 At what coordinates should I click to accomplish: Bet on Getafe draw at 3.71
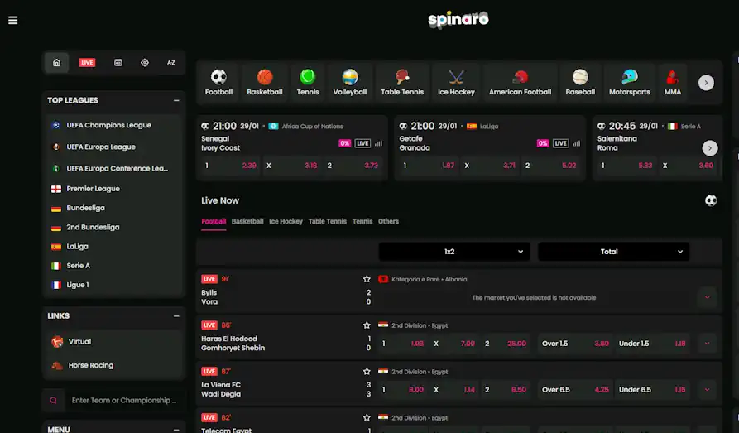coord(490,166)
